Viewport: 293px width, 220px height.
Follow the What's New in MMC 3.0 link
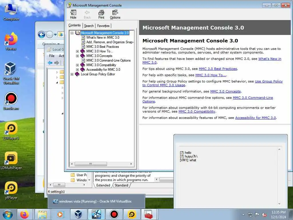click(x=270, y=59)
